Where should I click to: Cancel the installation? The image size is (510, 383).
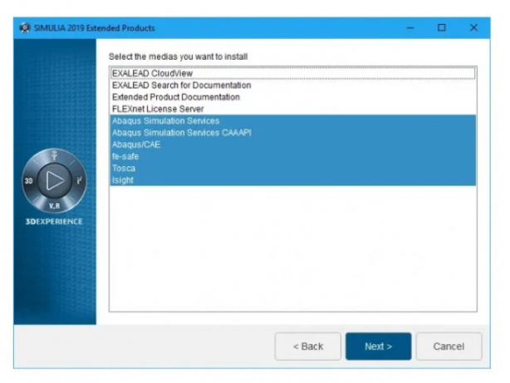click(449, 346)
